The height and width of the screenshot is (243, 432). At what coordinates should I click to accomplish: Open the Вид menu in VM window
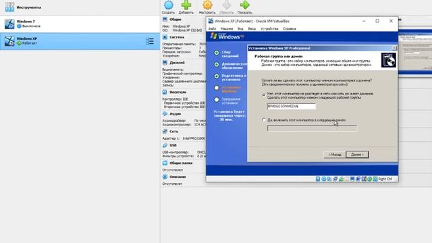(x=240, y=28)
